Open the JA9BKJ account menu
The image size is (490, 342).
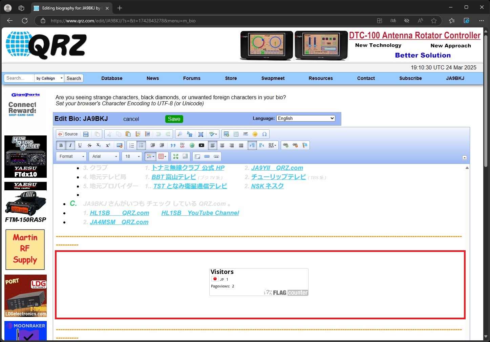pyautogui.click(x=455, y=78)
